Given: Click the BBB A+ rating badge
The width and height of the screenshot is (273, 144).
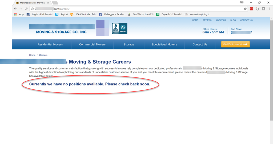Looking at the screenshot, I should click(x=119, y=28).
